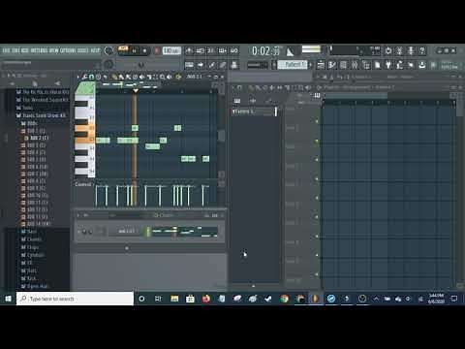Open the EDIT menu
Image resolution: width=465 pixels, height=349 pixels.
15,50
